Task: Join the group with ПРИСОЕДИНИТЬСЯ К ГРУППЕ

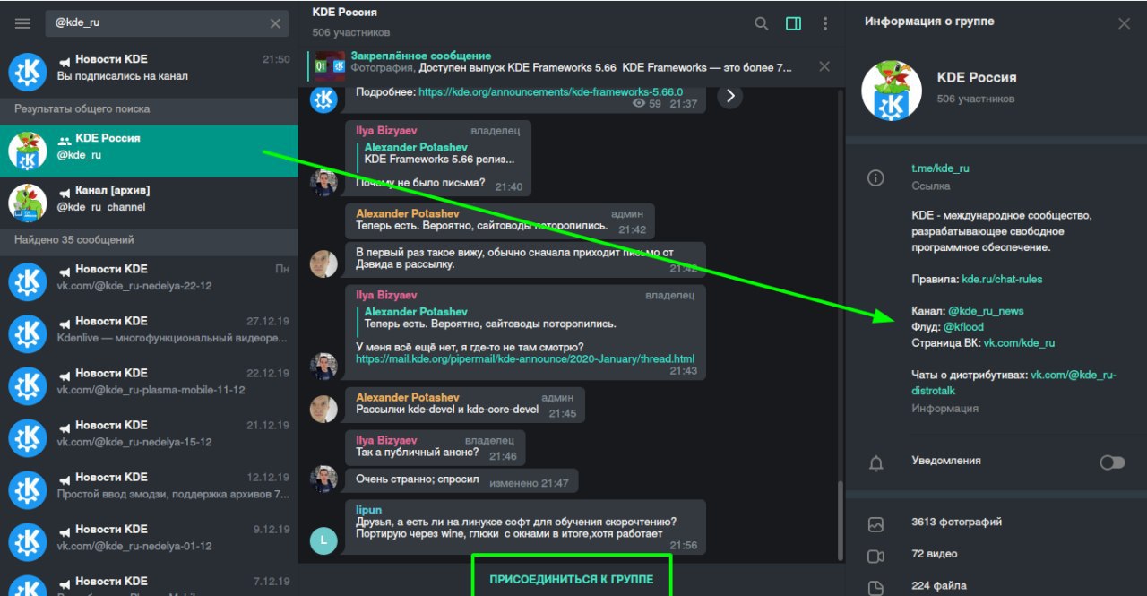Action: click(572, 579)
